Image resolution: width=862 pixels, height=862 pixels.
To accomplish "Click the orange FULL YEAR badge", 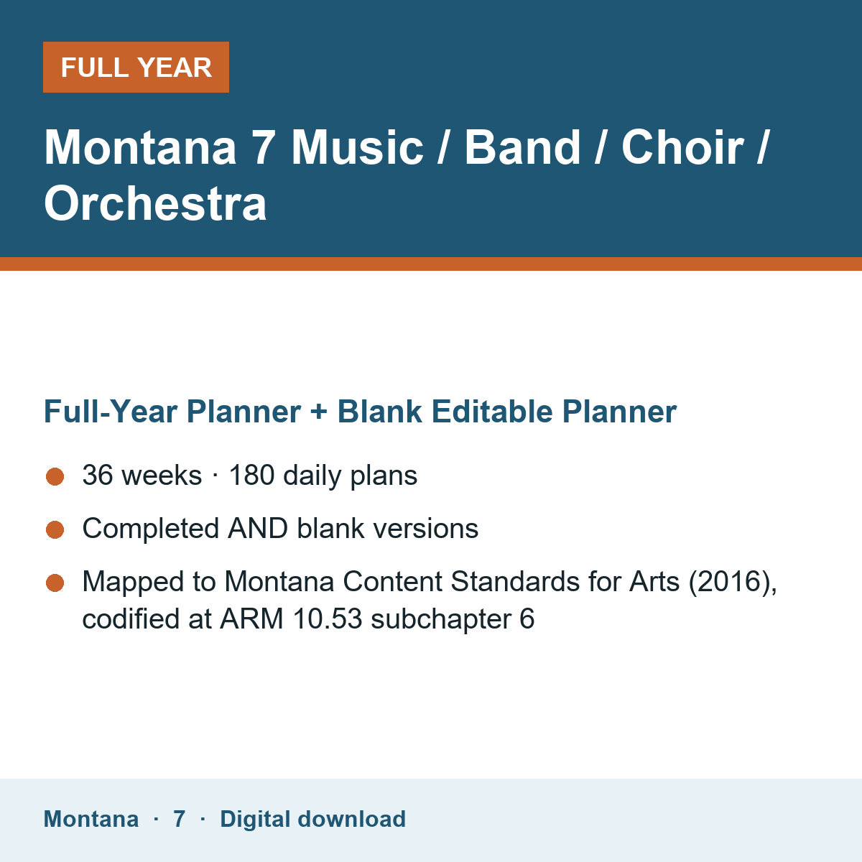I will coord(136,68).
